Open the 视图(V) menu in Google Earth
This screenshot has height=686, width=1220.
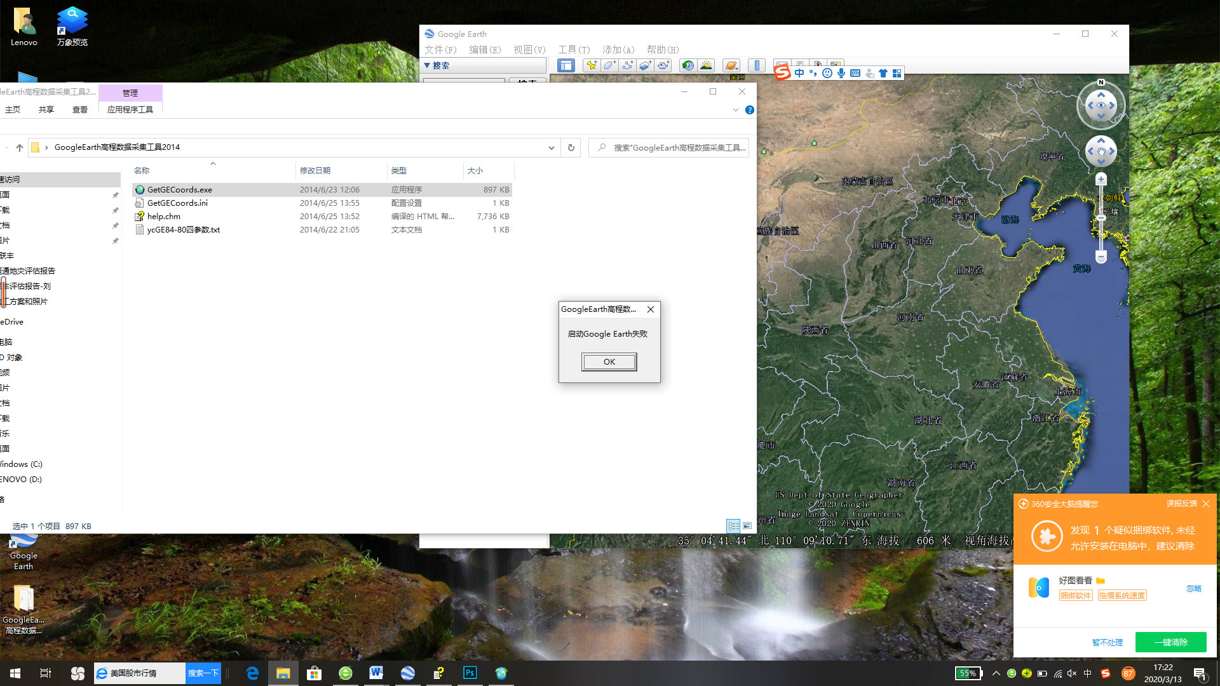point(529,50)
